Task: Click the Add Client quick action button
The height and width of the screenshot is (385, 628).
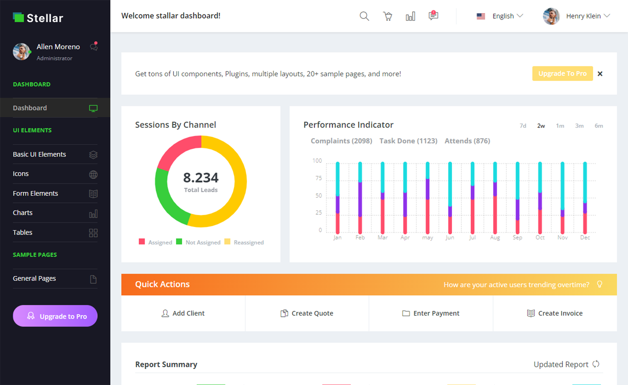Action: click(183, 313)
